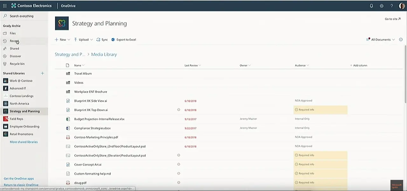
Task: Toggle the info warning on Blueprint XK Top Down.ai
Action: [178, 110]
